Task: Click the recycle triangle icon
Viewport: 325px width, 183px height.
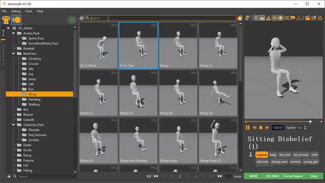Action: tap(320, 18)
